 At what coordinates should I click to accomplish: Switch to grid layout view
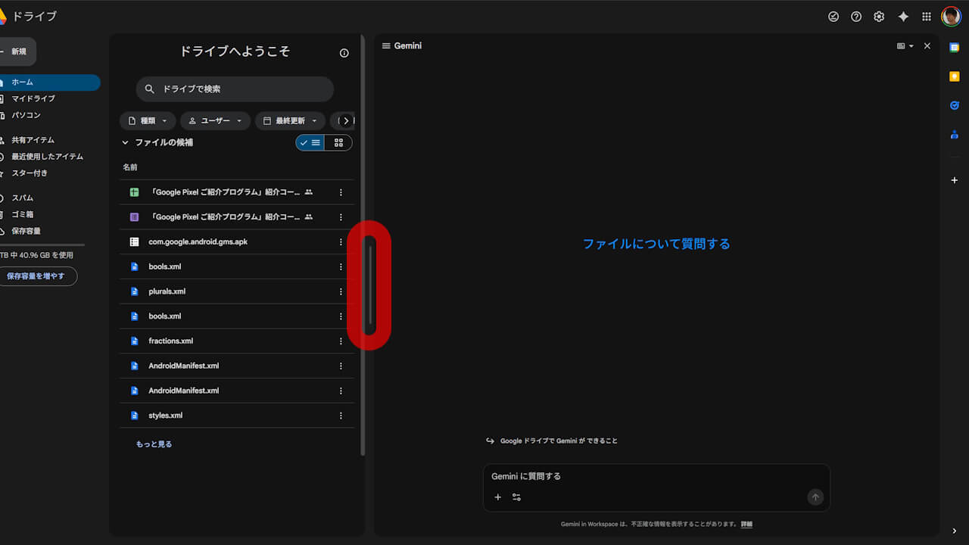338,142
